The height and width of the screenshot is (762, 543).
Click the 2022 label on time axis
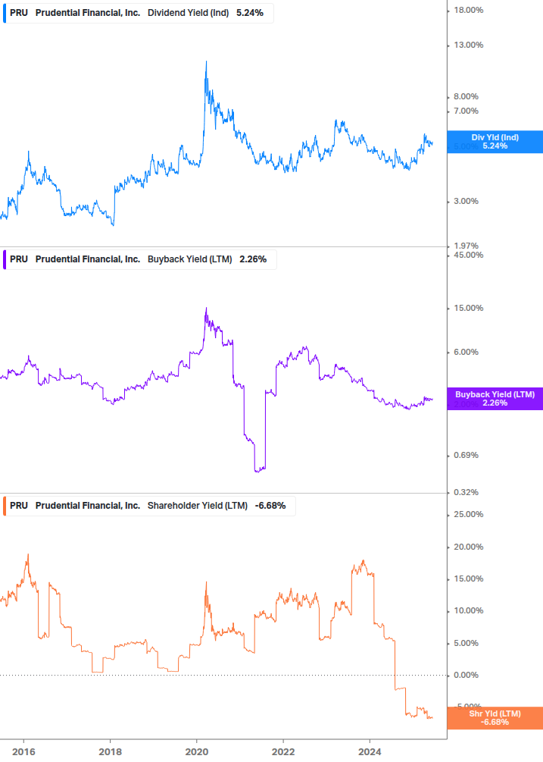point(283,752)
